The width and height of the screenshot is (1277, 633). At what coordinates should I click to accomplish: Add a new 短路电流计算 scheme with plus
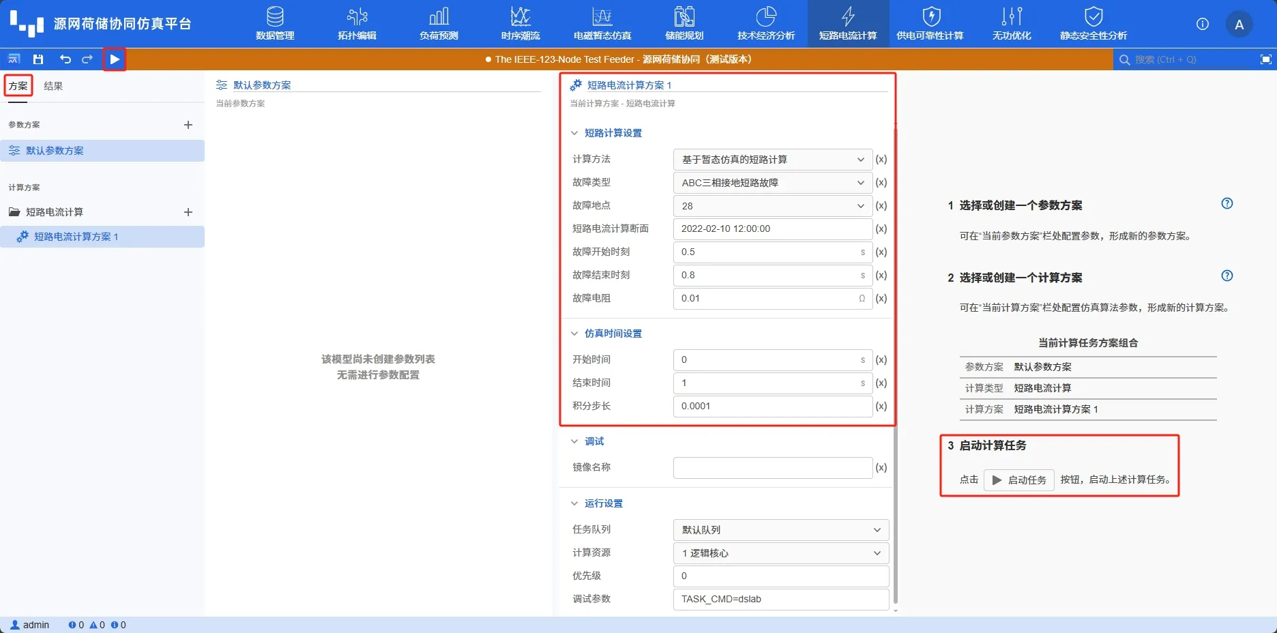click(188, 212)
